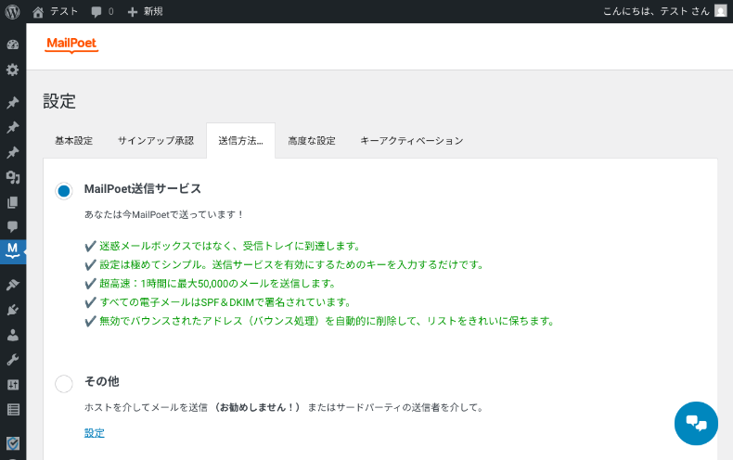
Task: Open the Settings sliders icon in the sidebar
Action: point(13,385)
